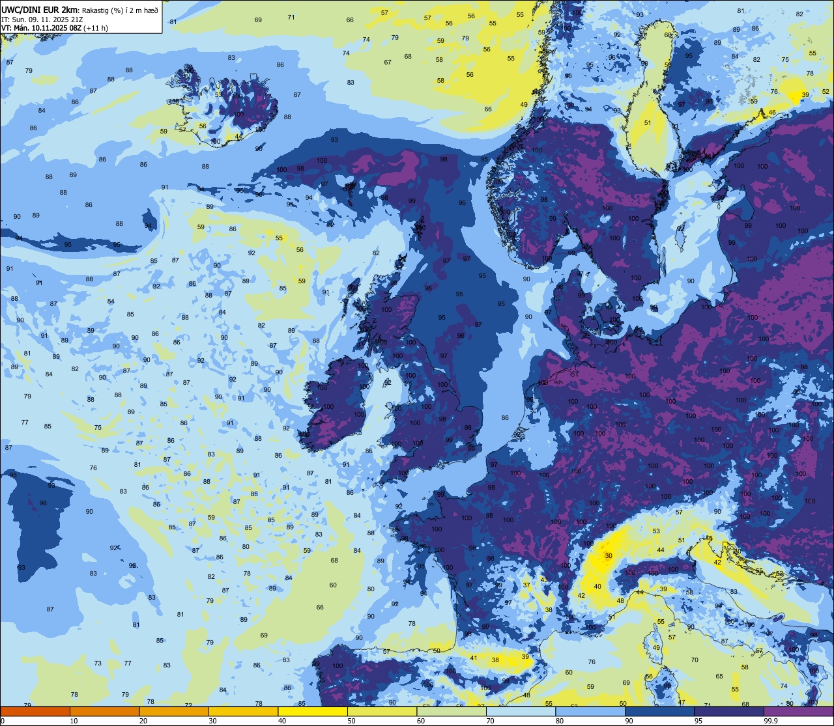
Task: Select the 40–50 bright yellow legend segment
Action: point(313,711)
